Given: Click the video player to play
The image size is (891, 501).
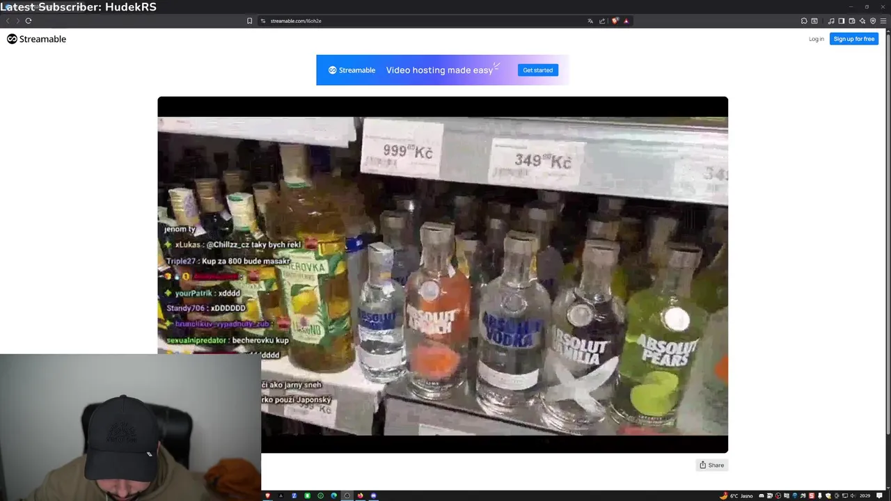Looking at the screenshot, I should (443, 275).
